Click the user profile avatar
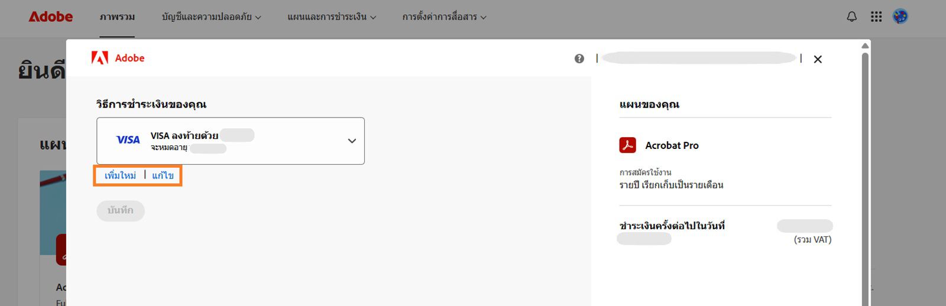This screenshot has width=946, height=306. click(x=900, y=17)
